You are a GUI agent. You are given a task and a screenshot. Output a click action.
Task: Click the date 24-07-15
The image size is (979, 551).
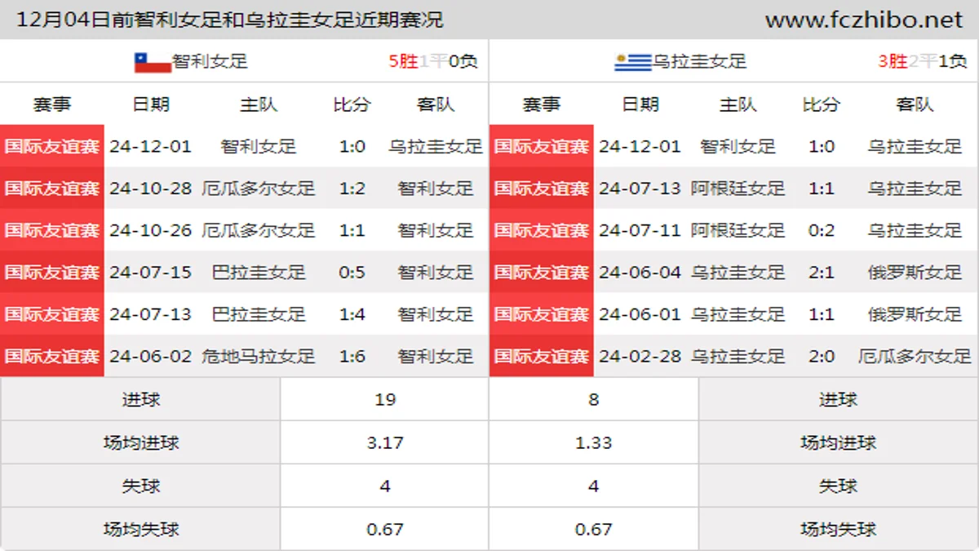(x=151, y=272)
